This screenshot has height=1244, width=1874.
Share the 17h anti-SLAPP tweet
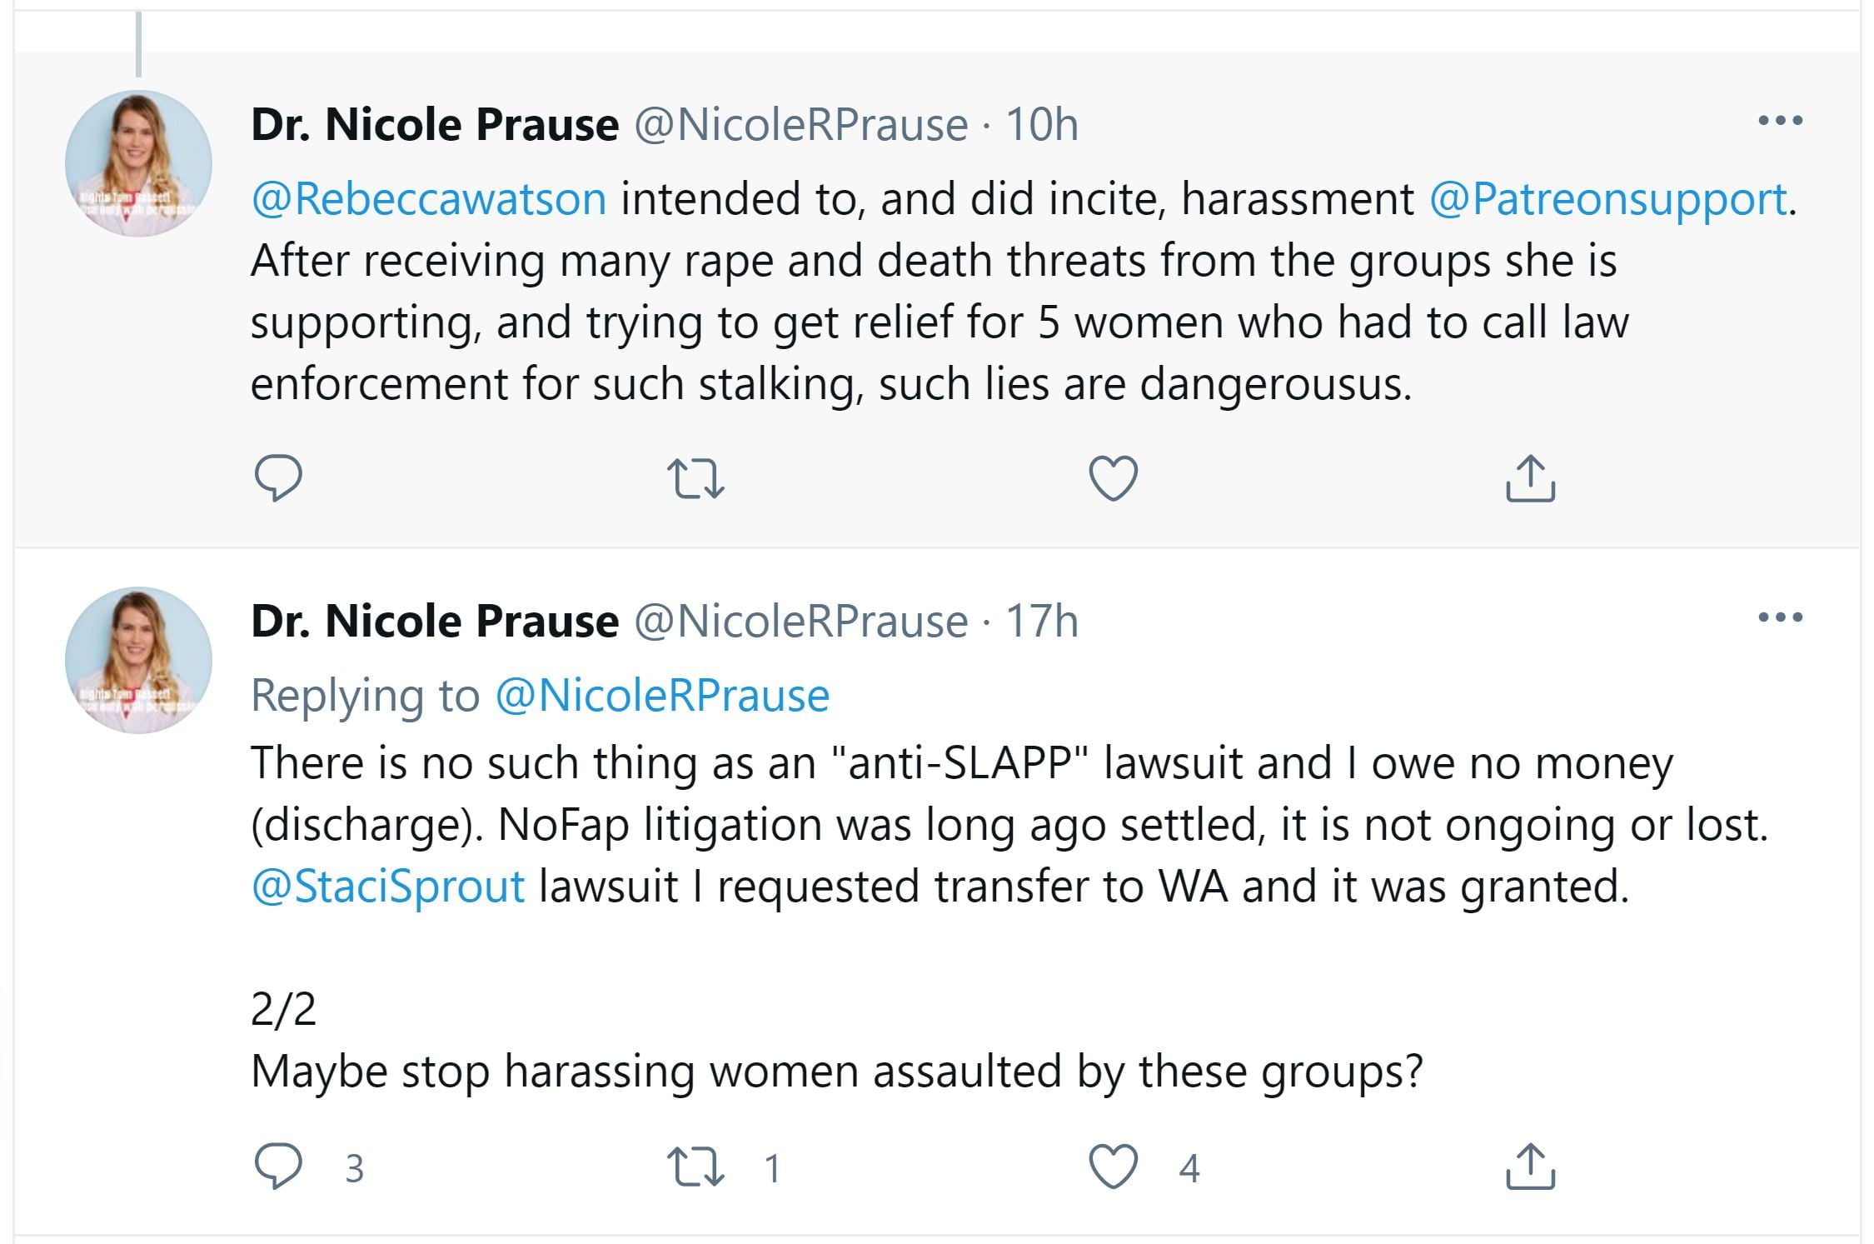click(x=1530, y=1167)
